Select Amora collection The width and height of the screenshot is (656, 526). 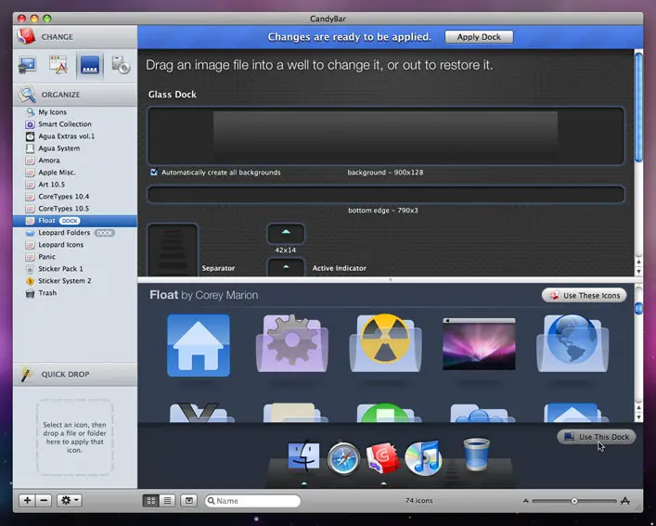click(x=75, y=160)
